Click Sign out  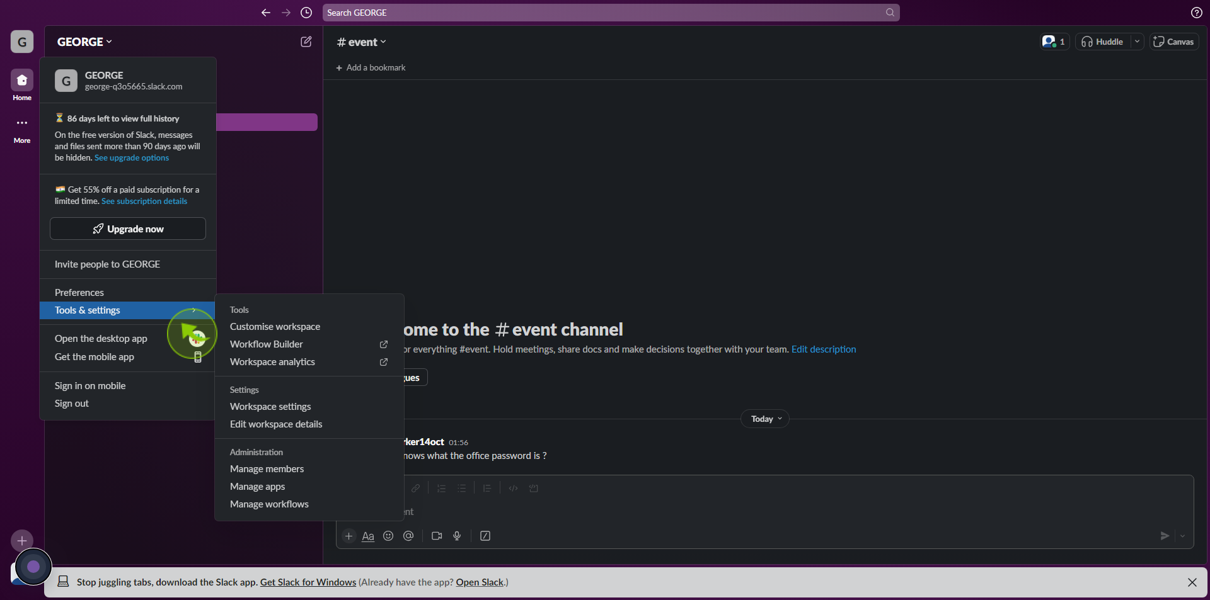[x=127, y=404]
